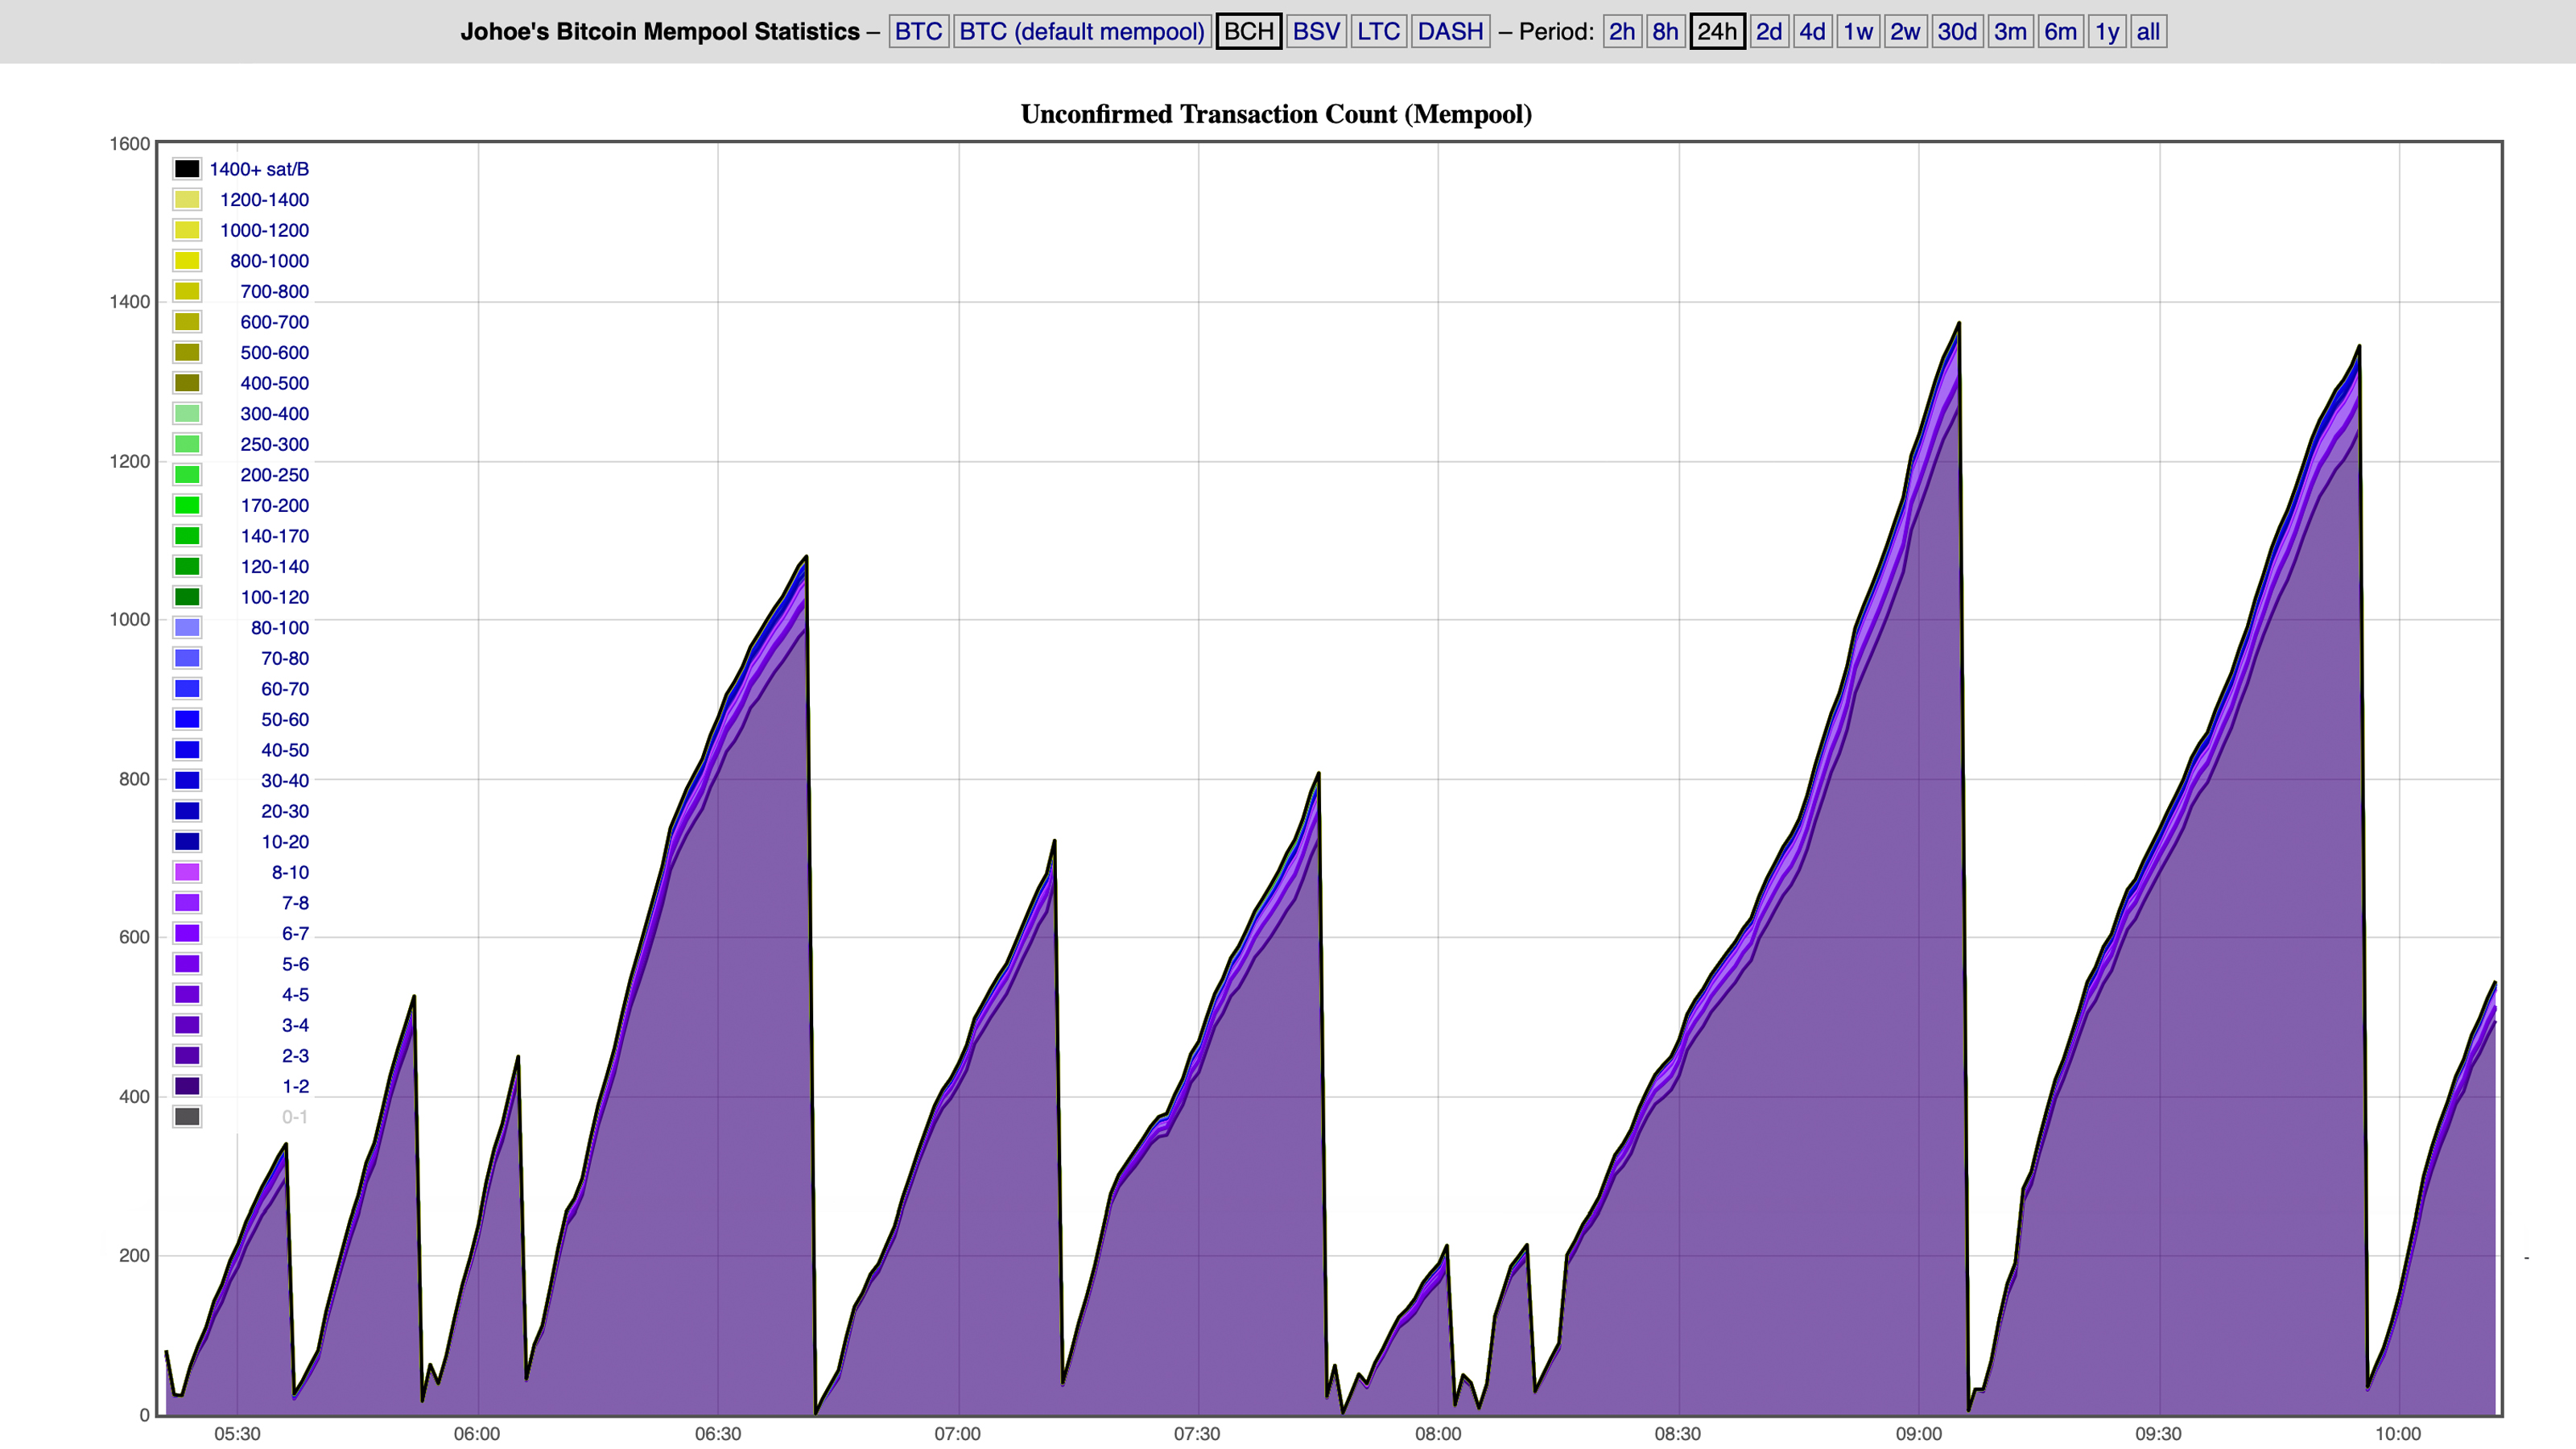The image size is (2576, 1449).
Task: Show the 30d period
Action: pos(1957,32)
